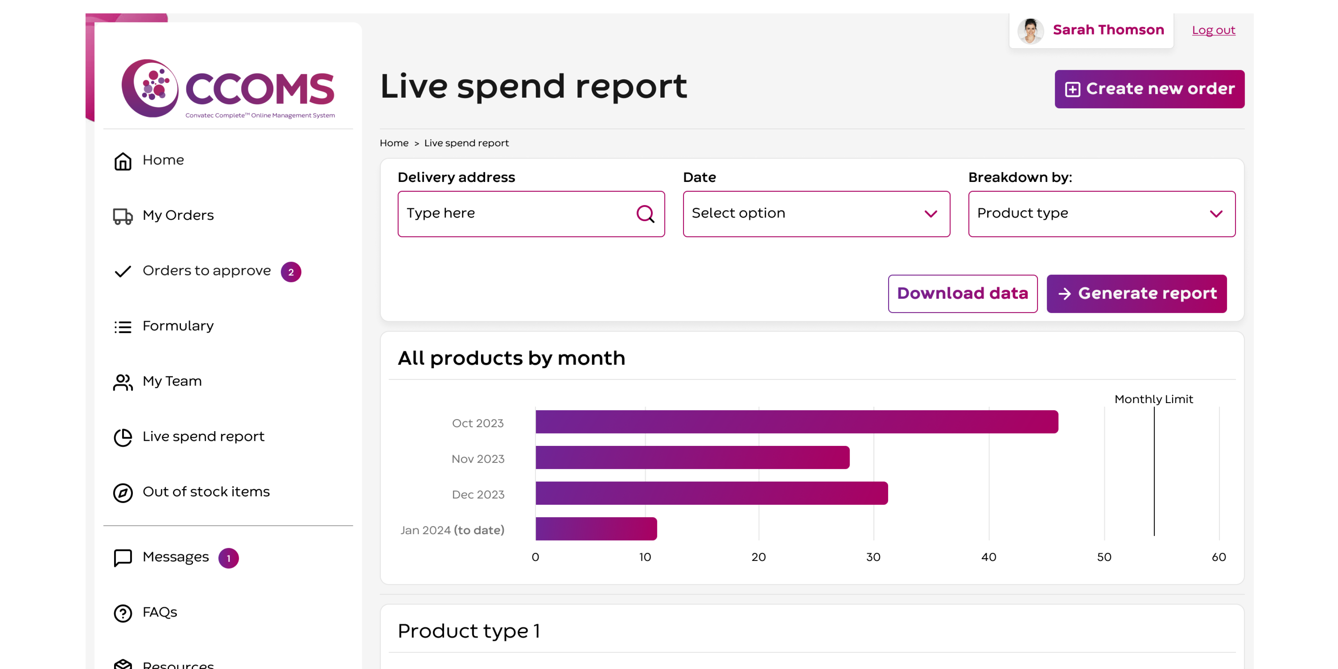Click the Log out link
1338x669 pixels.
tap(1213, 31)
